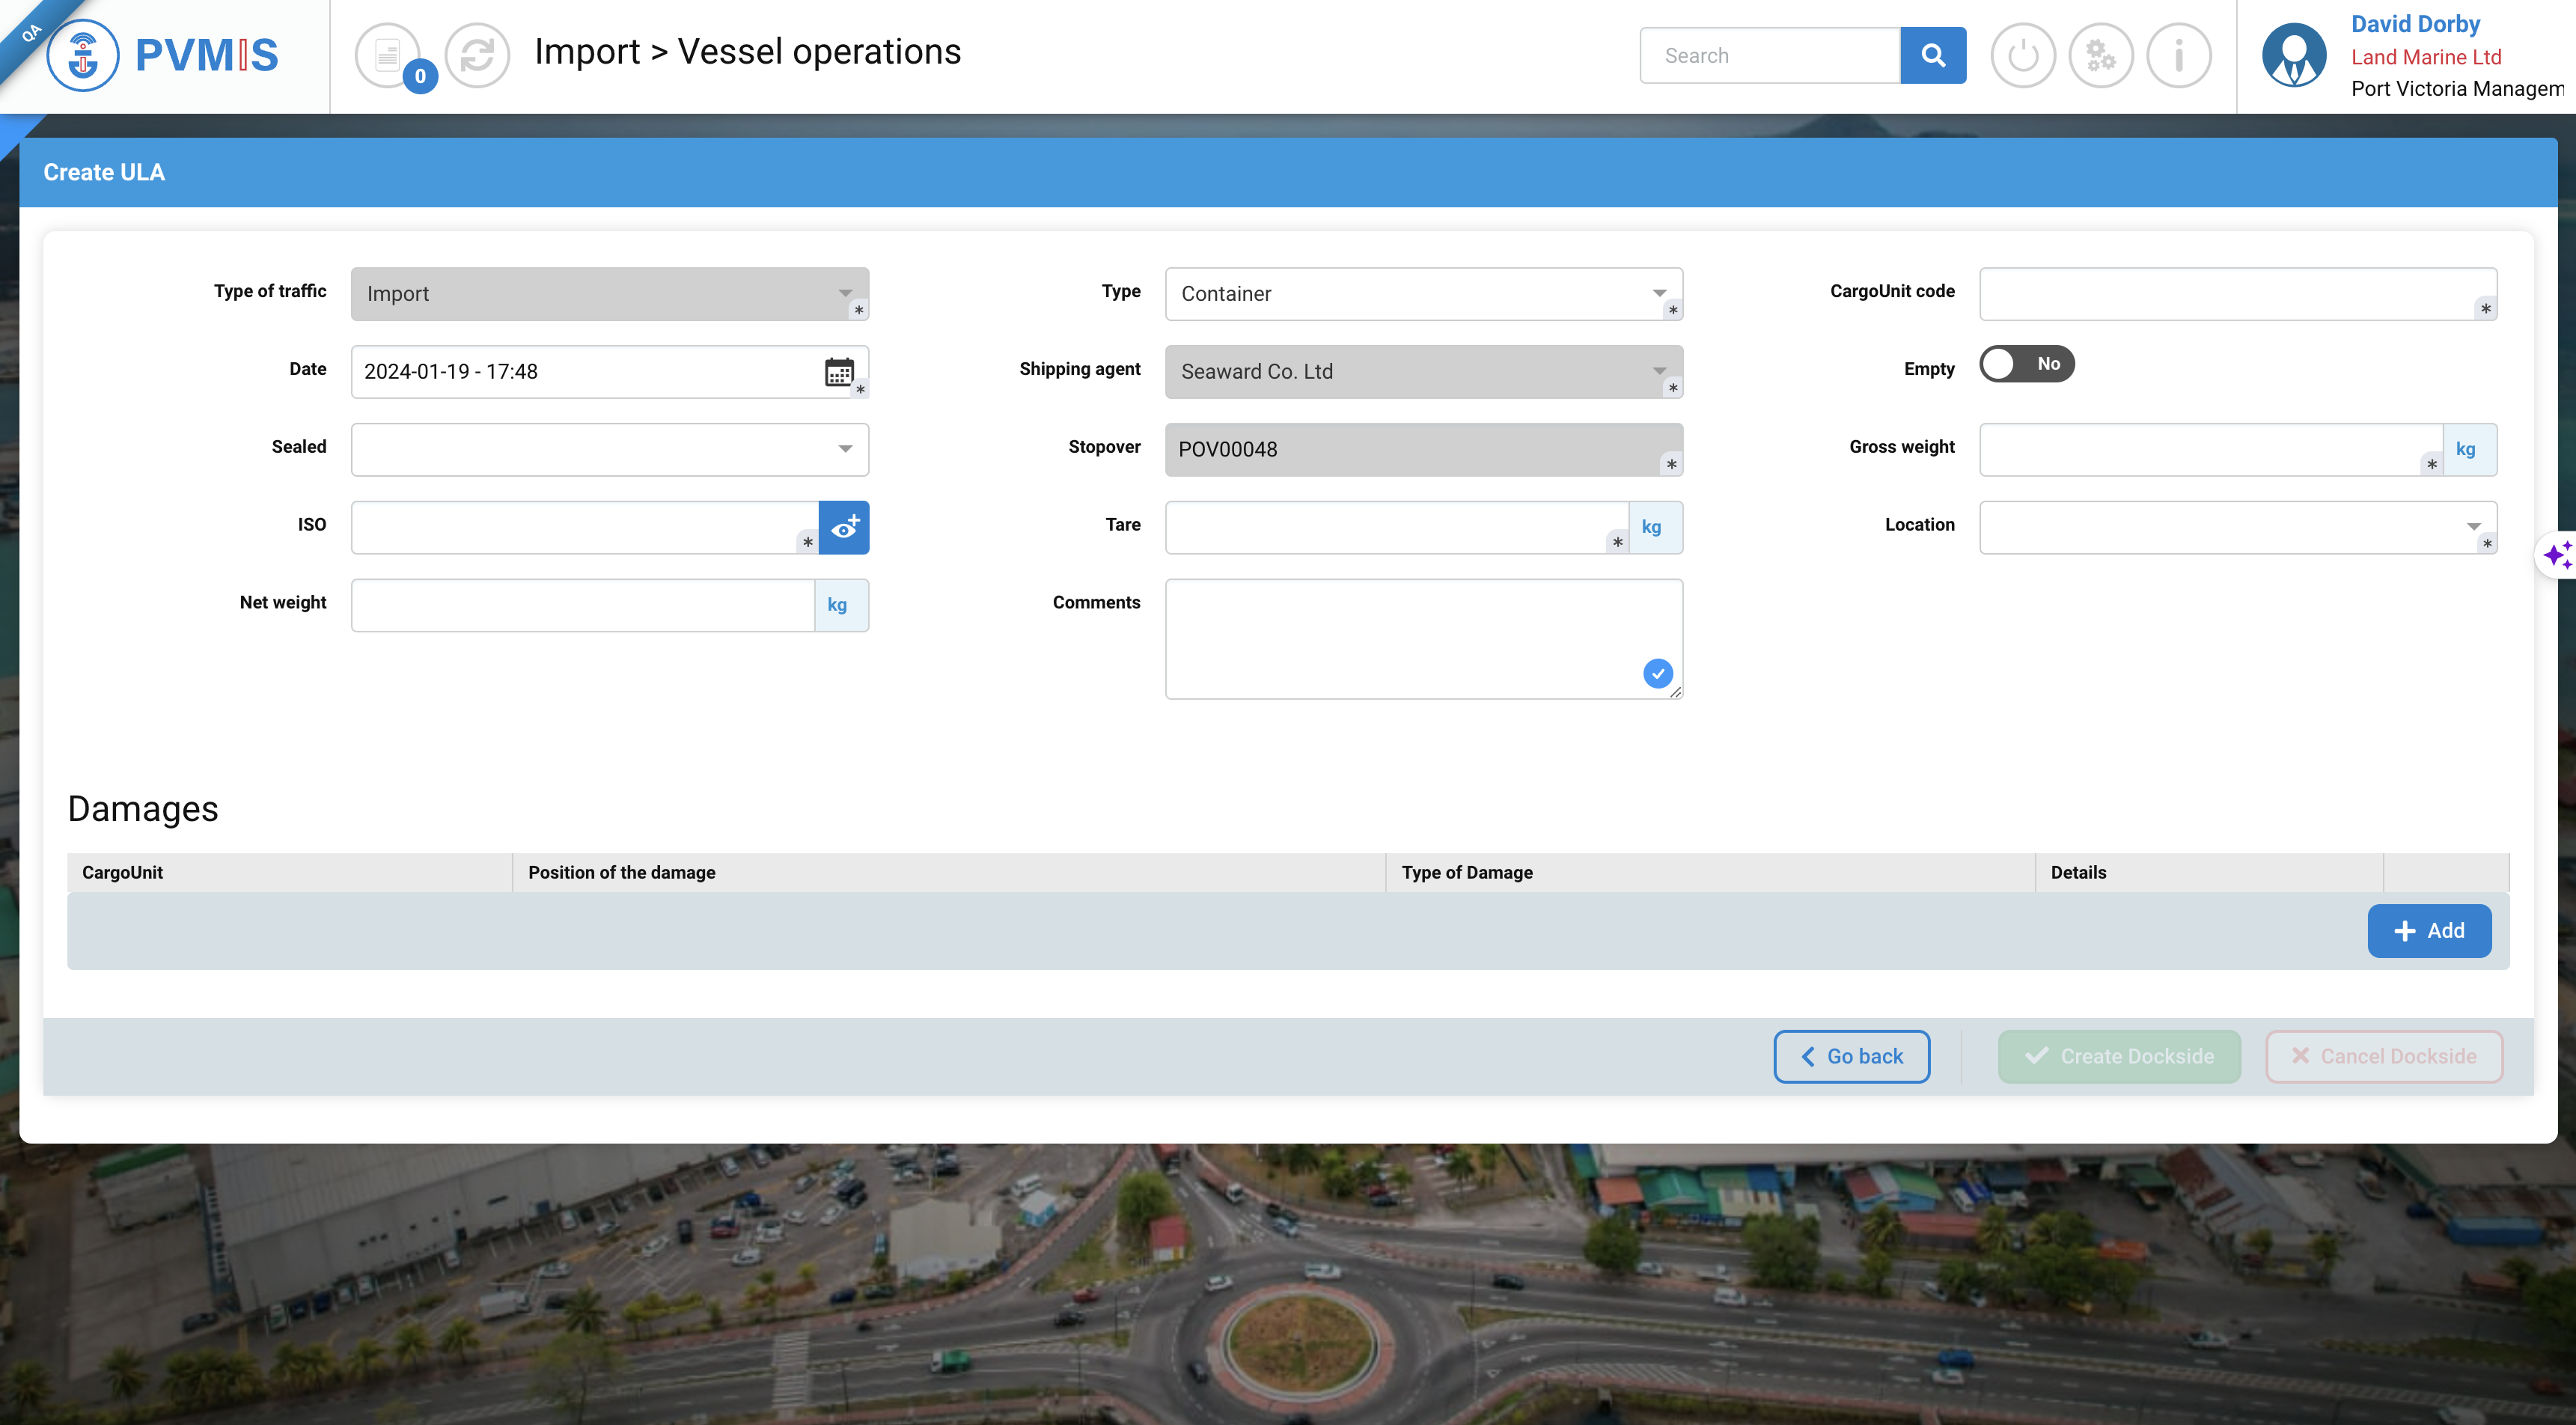Click the Go back button
Viewport: 2576px width, 1425px height.
(x=1851, y=1056)
